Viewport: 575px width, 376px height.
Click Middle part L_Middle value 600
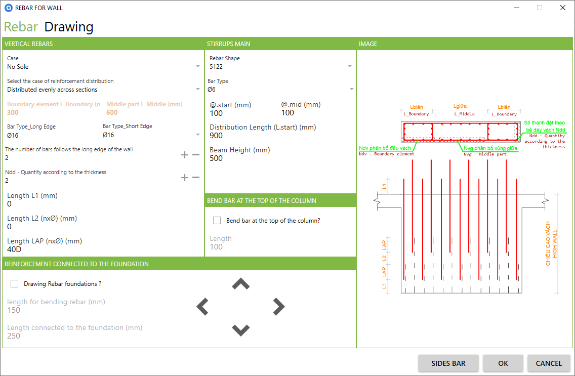[x=152, y=112]
